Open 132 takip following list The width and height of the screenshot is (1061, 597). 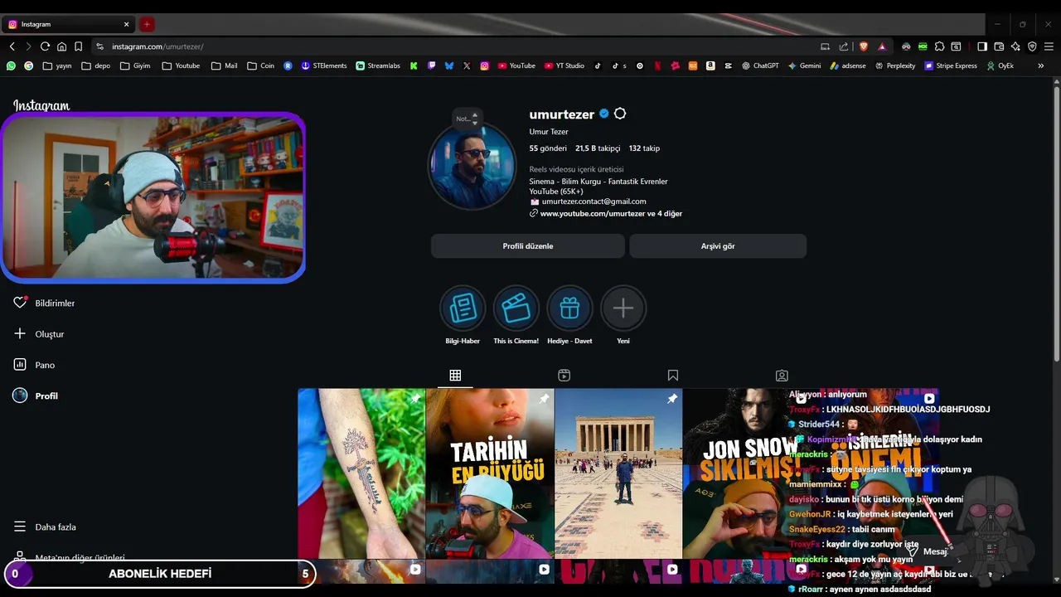644,148
